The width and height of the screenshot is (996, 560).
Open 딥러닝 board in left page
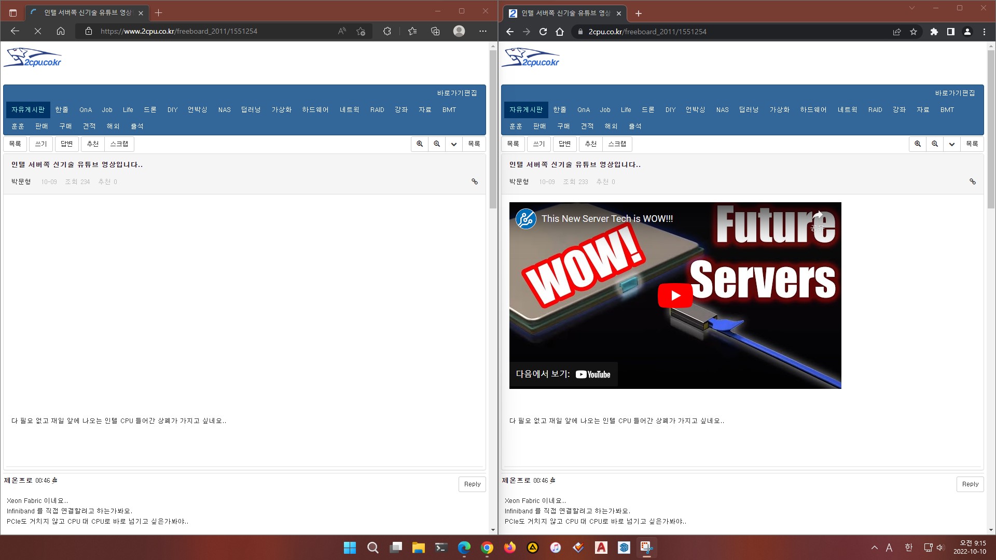pyautogui.click(x=251, y=109)
